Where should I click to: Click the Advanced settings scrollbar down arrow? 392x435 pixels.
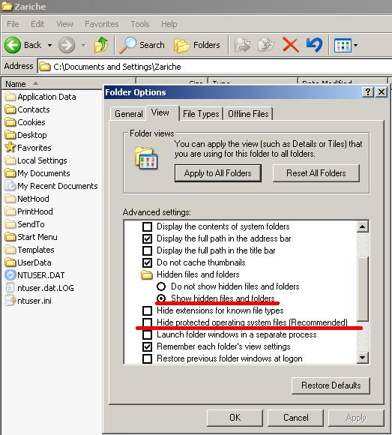coord(362,357)
